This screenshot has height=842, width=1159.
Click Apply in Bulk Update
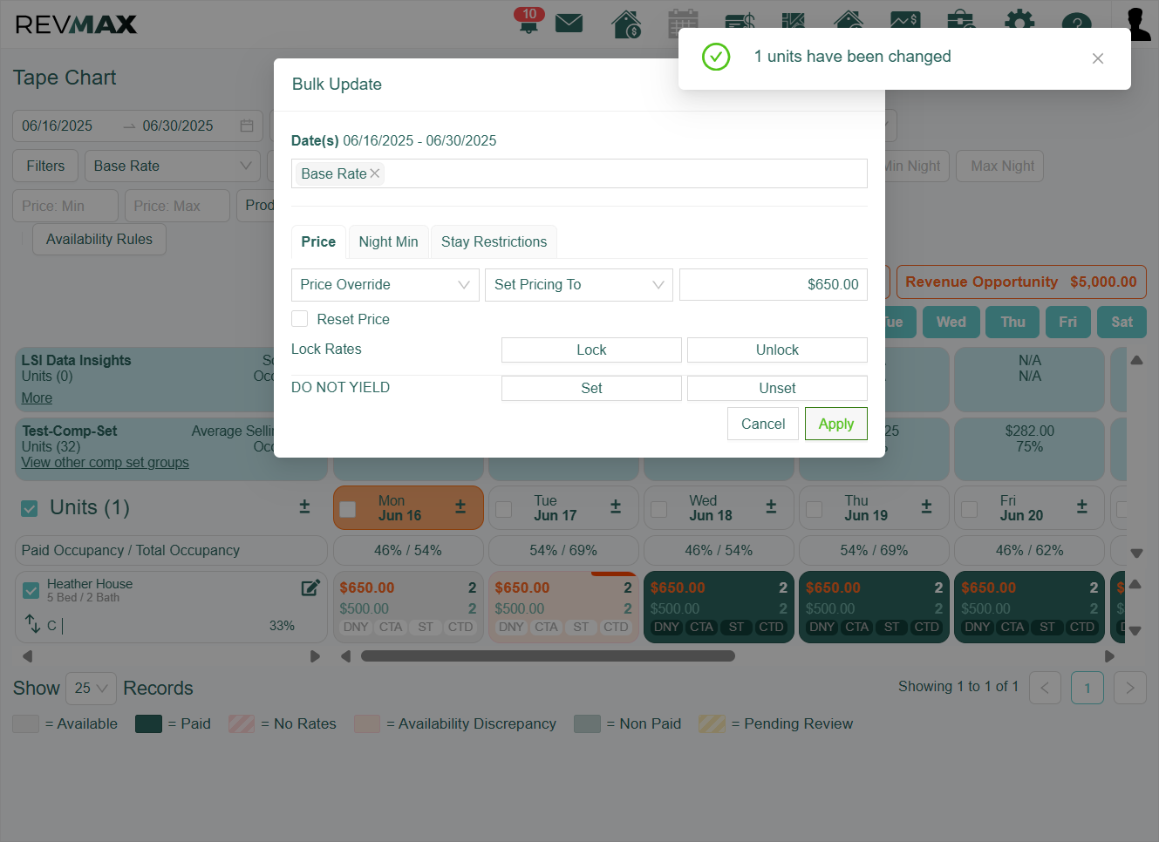(x=835, y=424)
